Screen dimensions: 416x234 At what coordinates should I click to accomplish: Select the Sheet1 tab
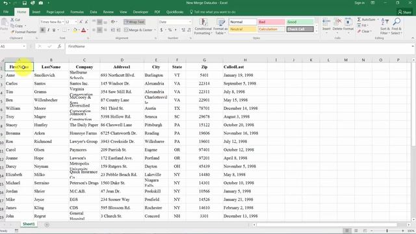pyautogui.click(x=29, y=224)
